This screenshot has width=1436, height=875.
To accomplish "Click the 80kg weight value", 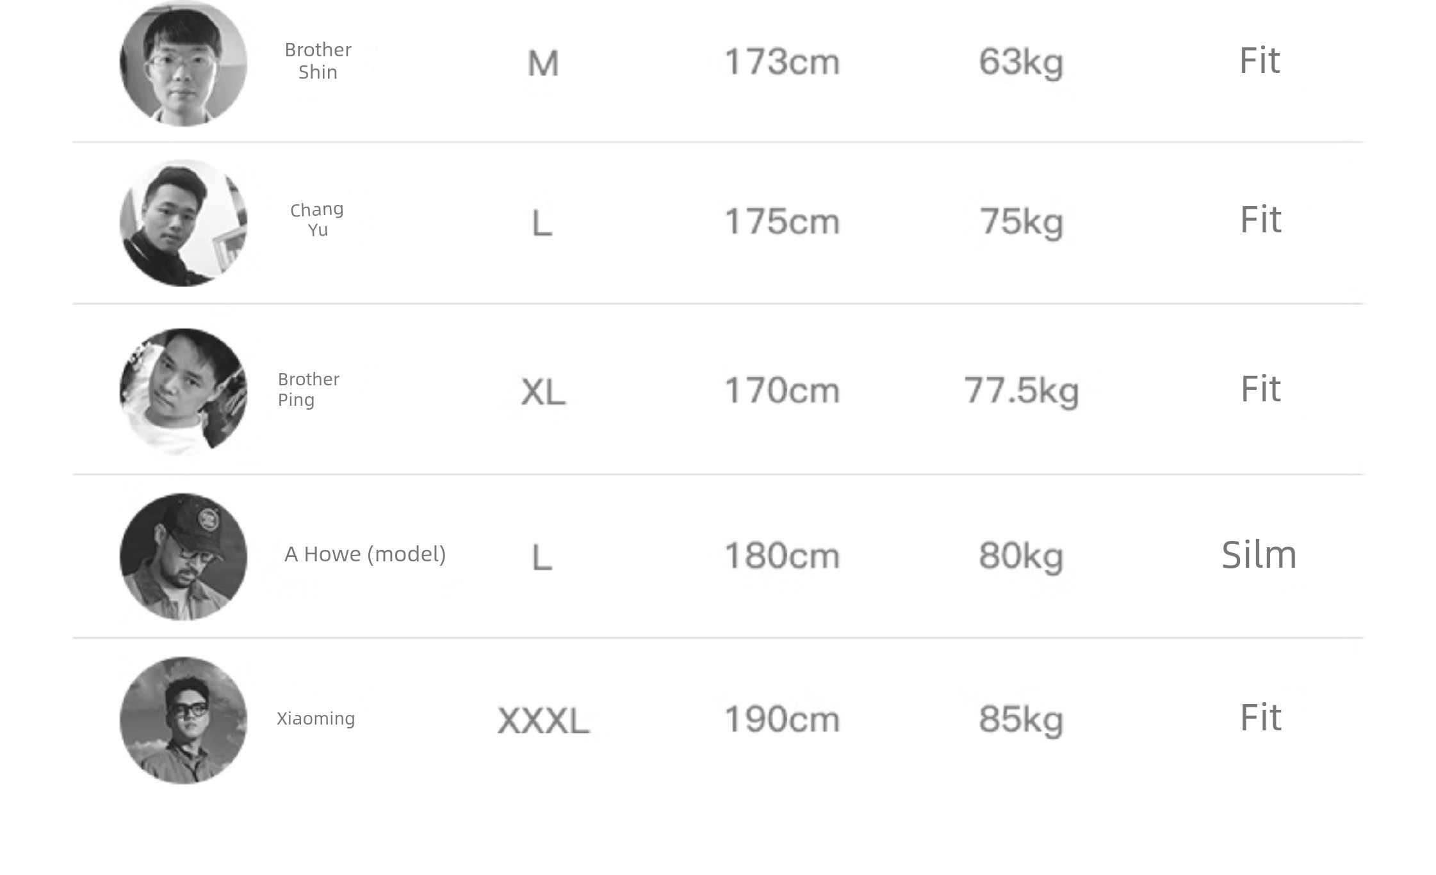I will click(x=1021, y=556).
